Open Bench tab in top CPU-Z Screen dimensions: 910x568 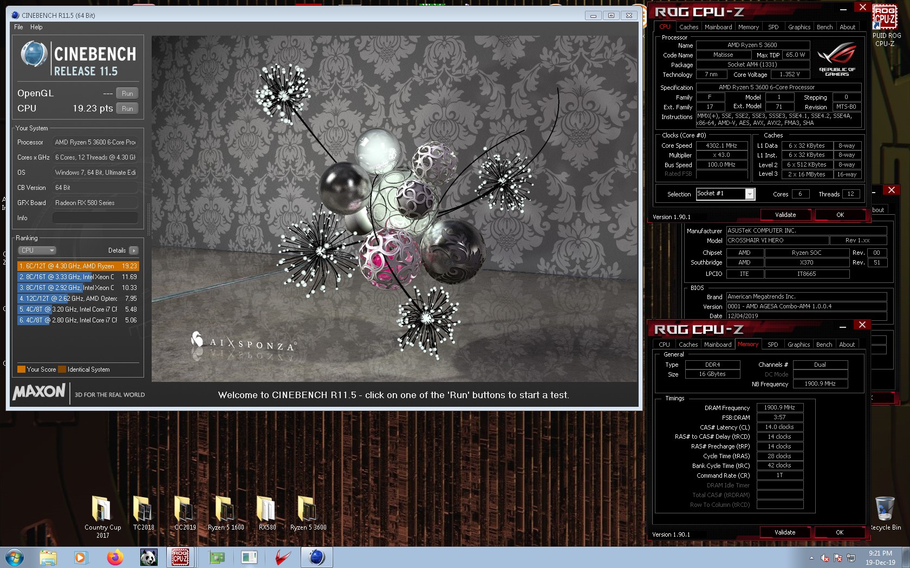pos(824,27)
